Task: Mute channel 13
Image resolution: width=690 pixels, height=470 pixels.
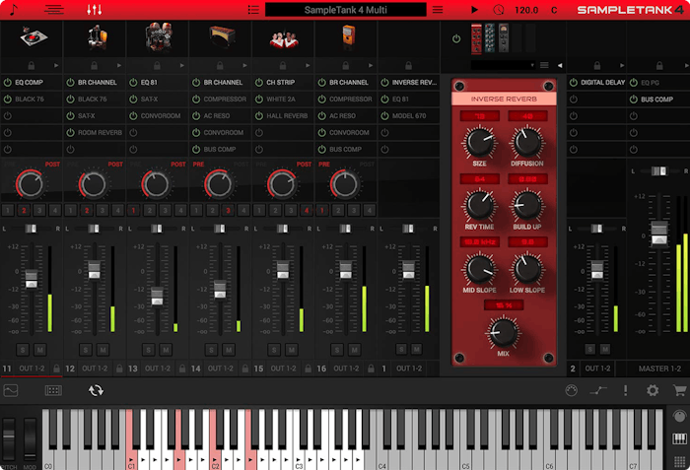Action: (166, 350)
